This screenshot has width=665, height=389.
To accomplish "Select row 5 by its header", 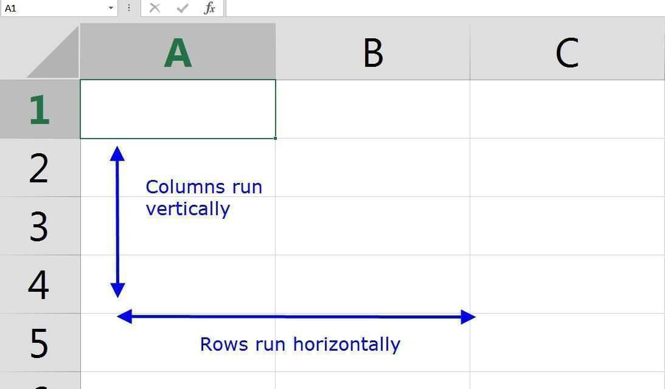I will pos(40,343).
